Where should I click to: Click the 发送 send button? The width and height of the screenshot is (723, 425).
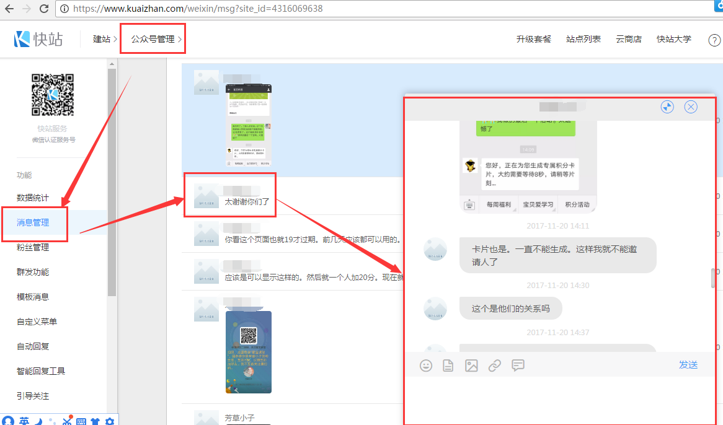tap(688, 365)
